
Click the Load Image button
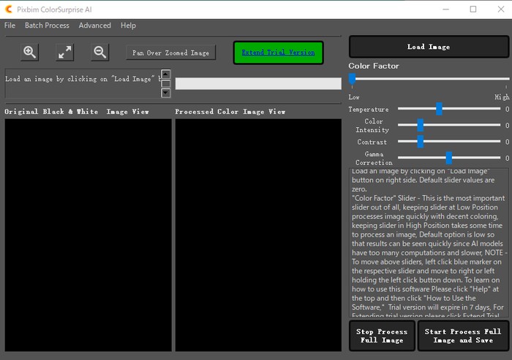[x=429, y=47]
